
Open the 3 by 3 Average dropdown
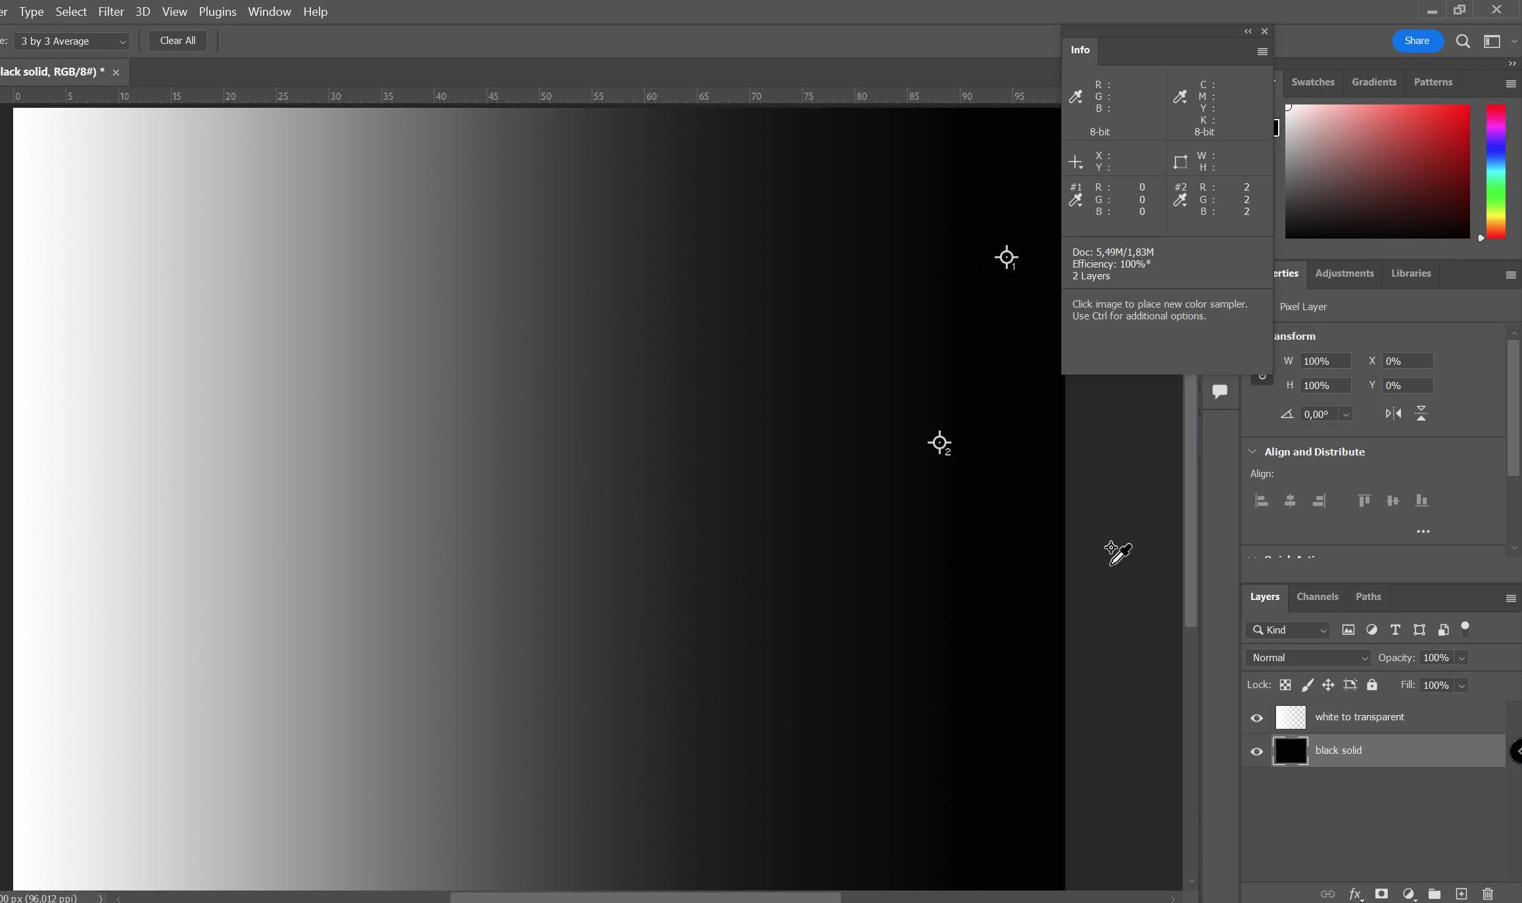coord(71,41)
